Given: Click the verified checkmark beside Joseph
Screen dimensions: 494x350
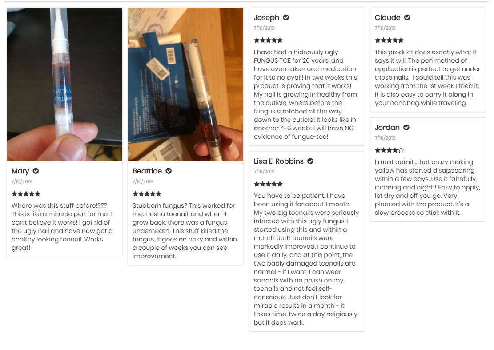Looking at the screenshot, I should pos(286,18).
